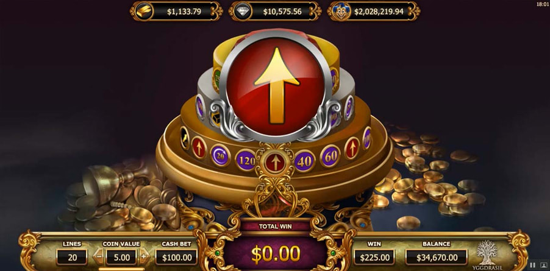Open the picture-in-picture screen icon
Image resolution: width=550 pixels, height=271 pixels.
[544, 265]
